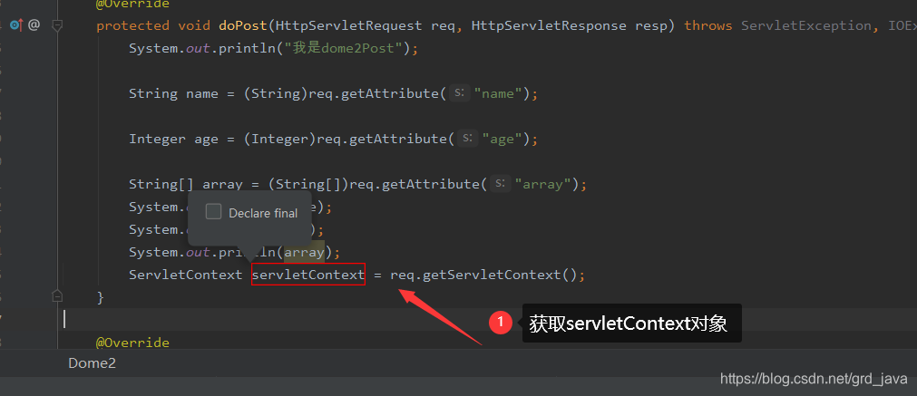Click the inlay hint before "name"
This screenshot has width=917, height=396.
tap(460, 92)
